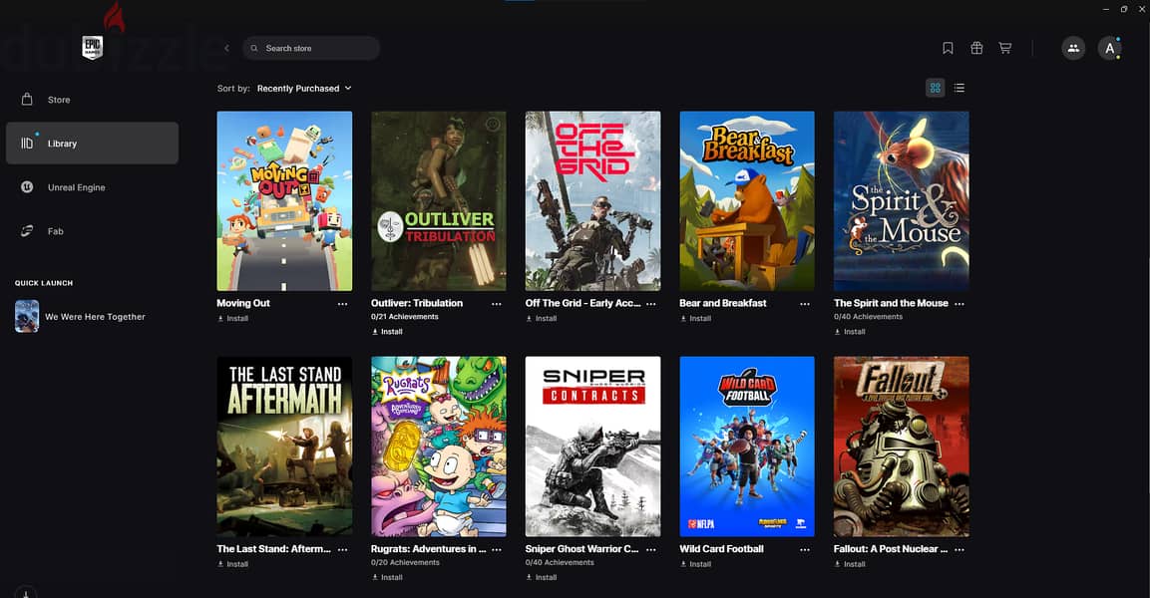Expand the Recently Purchased sort dropdown
This screenshot has width=1150, height=598.
pyautogui.click(x=304, y=88)
